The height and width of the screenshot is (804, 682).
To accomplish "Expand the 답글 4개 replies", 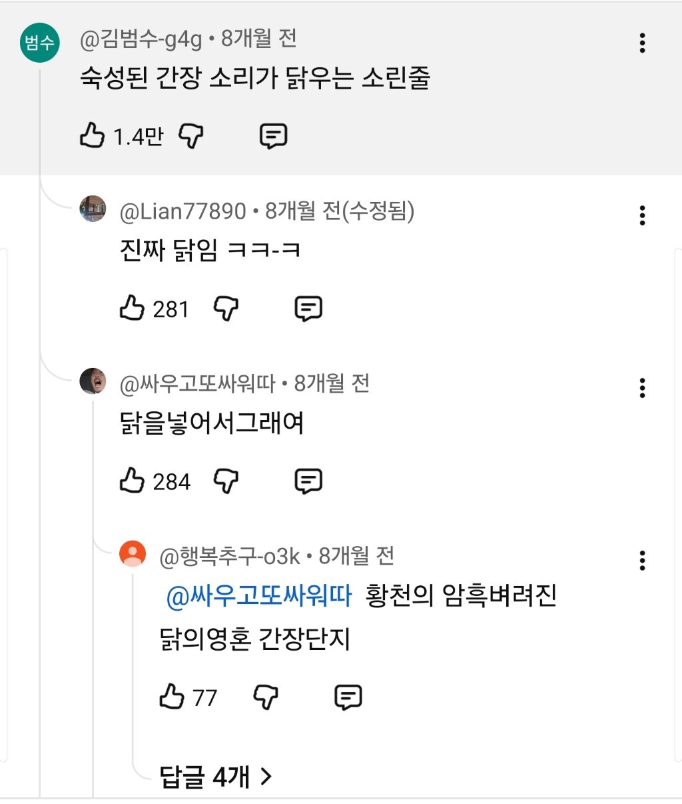I will 216,776.
